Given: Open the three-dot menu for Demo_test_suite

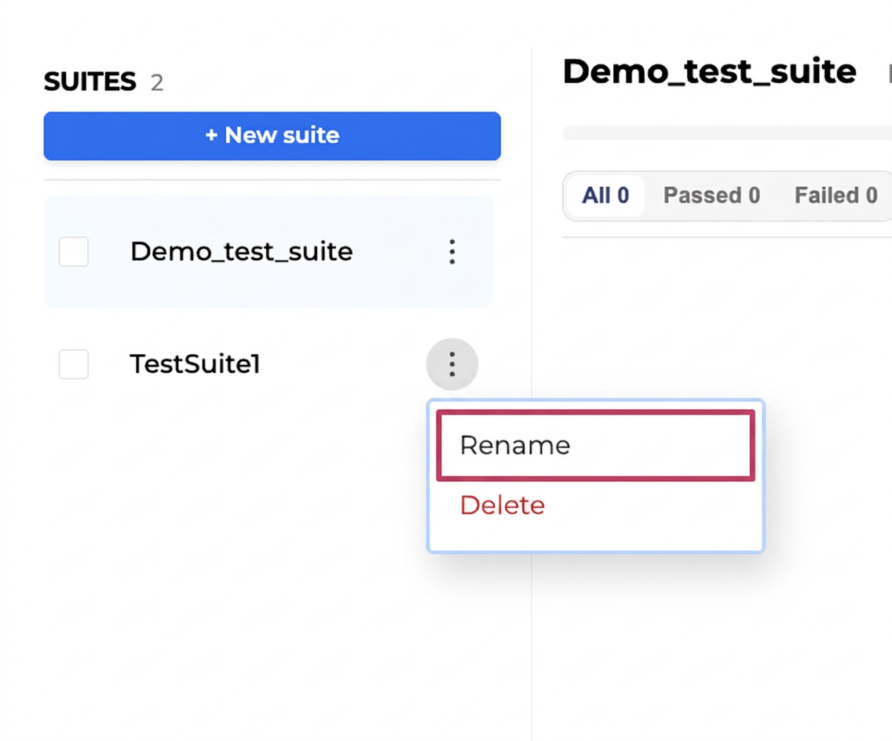Looking at the screenshot, I should (x=452, y=251).
